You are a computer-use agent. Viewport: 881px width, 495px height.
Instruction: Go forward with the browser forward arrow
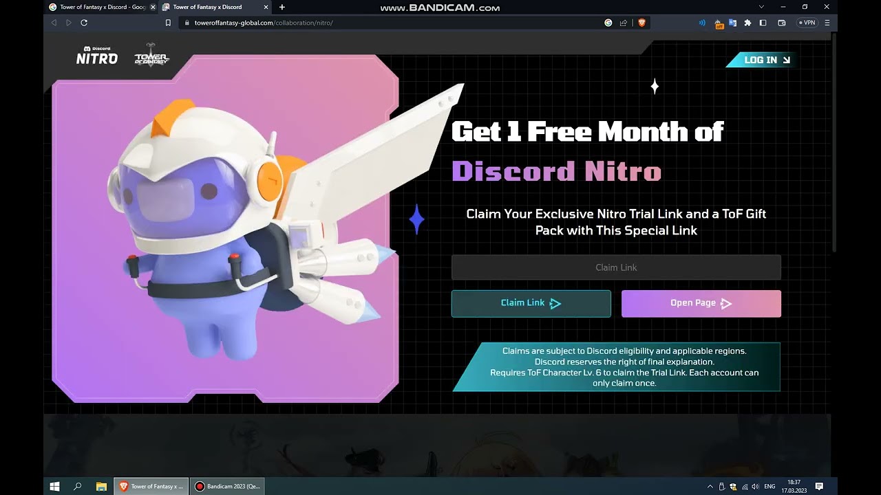click(x=68, y=23)
